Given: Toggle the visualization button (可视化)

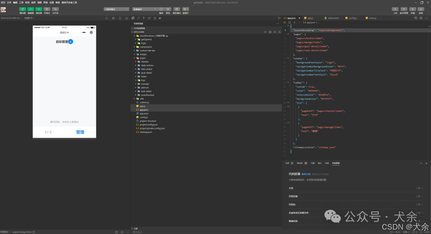Looking at the screenshot, I should [x=47, y=9].
